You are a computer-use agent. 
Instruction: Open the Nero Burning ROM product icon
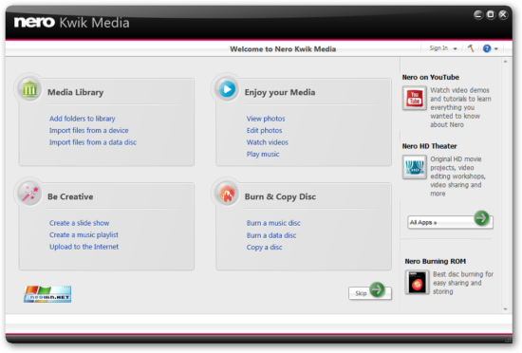418,283
